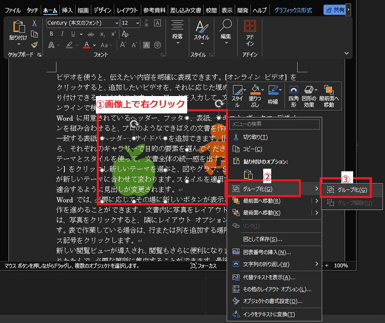Viewport: 385px width, 323px height.
Task: Click the Paste (貼り付け) clipboard icon in ribbon
Action: coord(18,28)
